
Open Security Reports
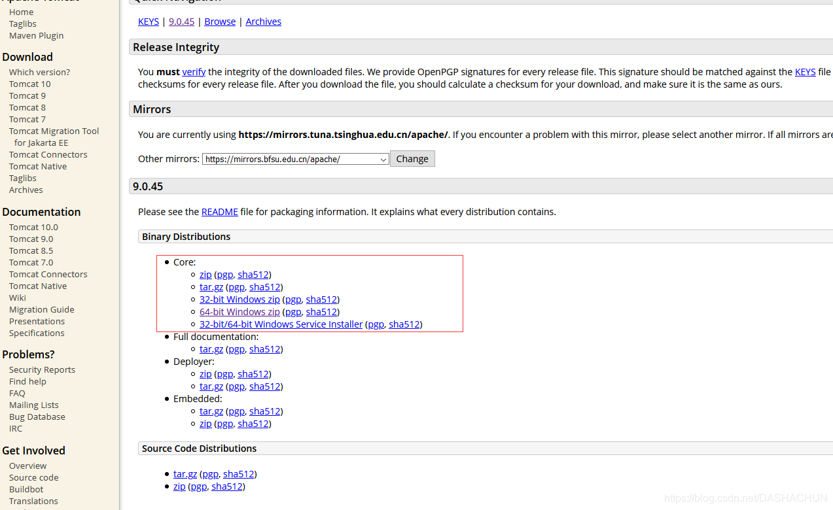42,369
